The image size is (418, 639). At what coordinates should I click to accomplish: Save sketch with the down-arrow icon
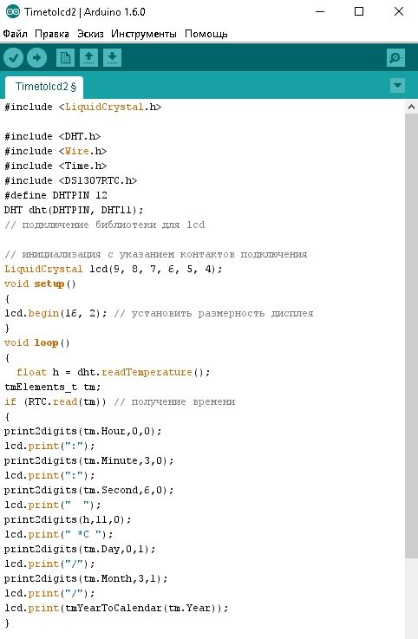point(112,58)
